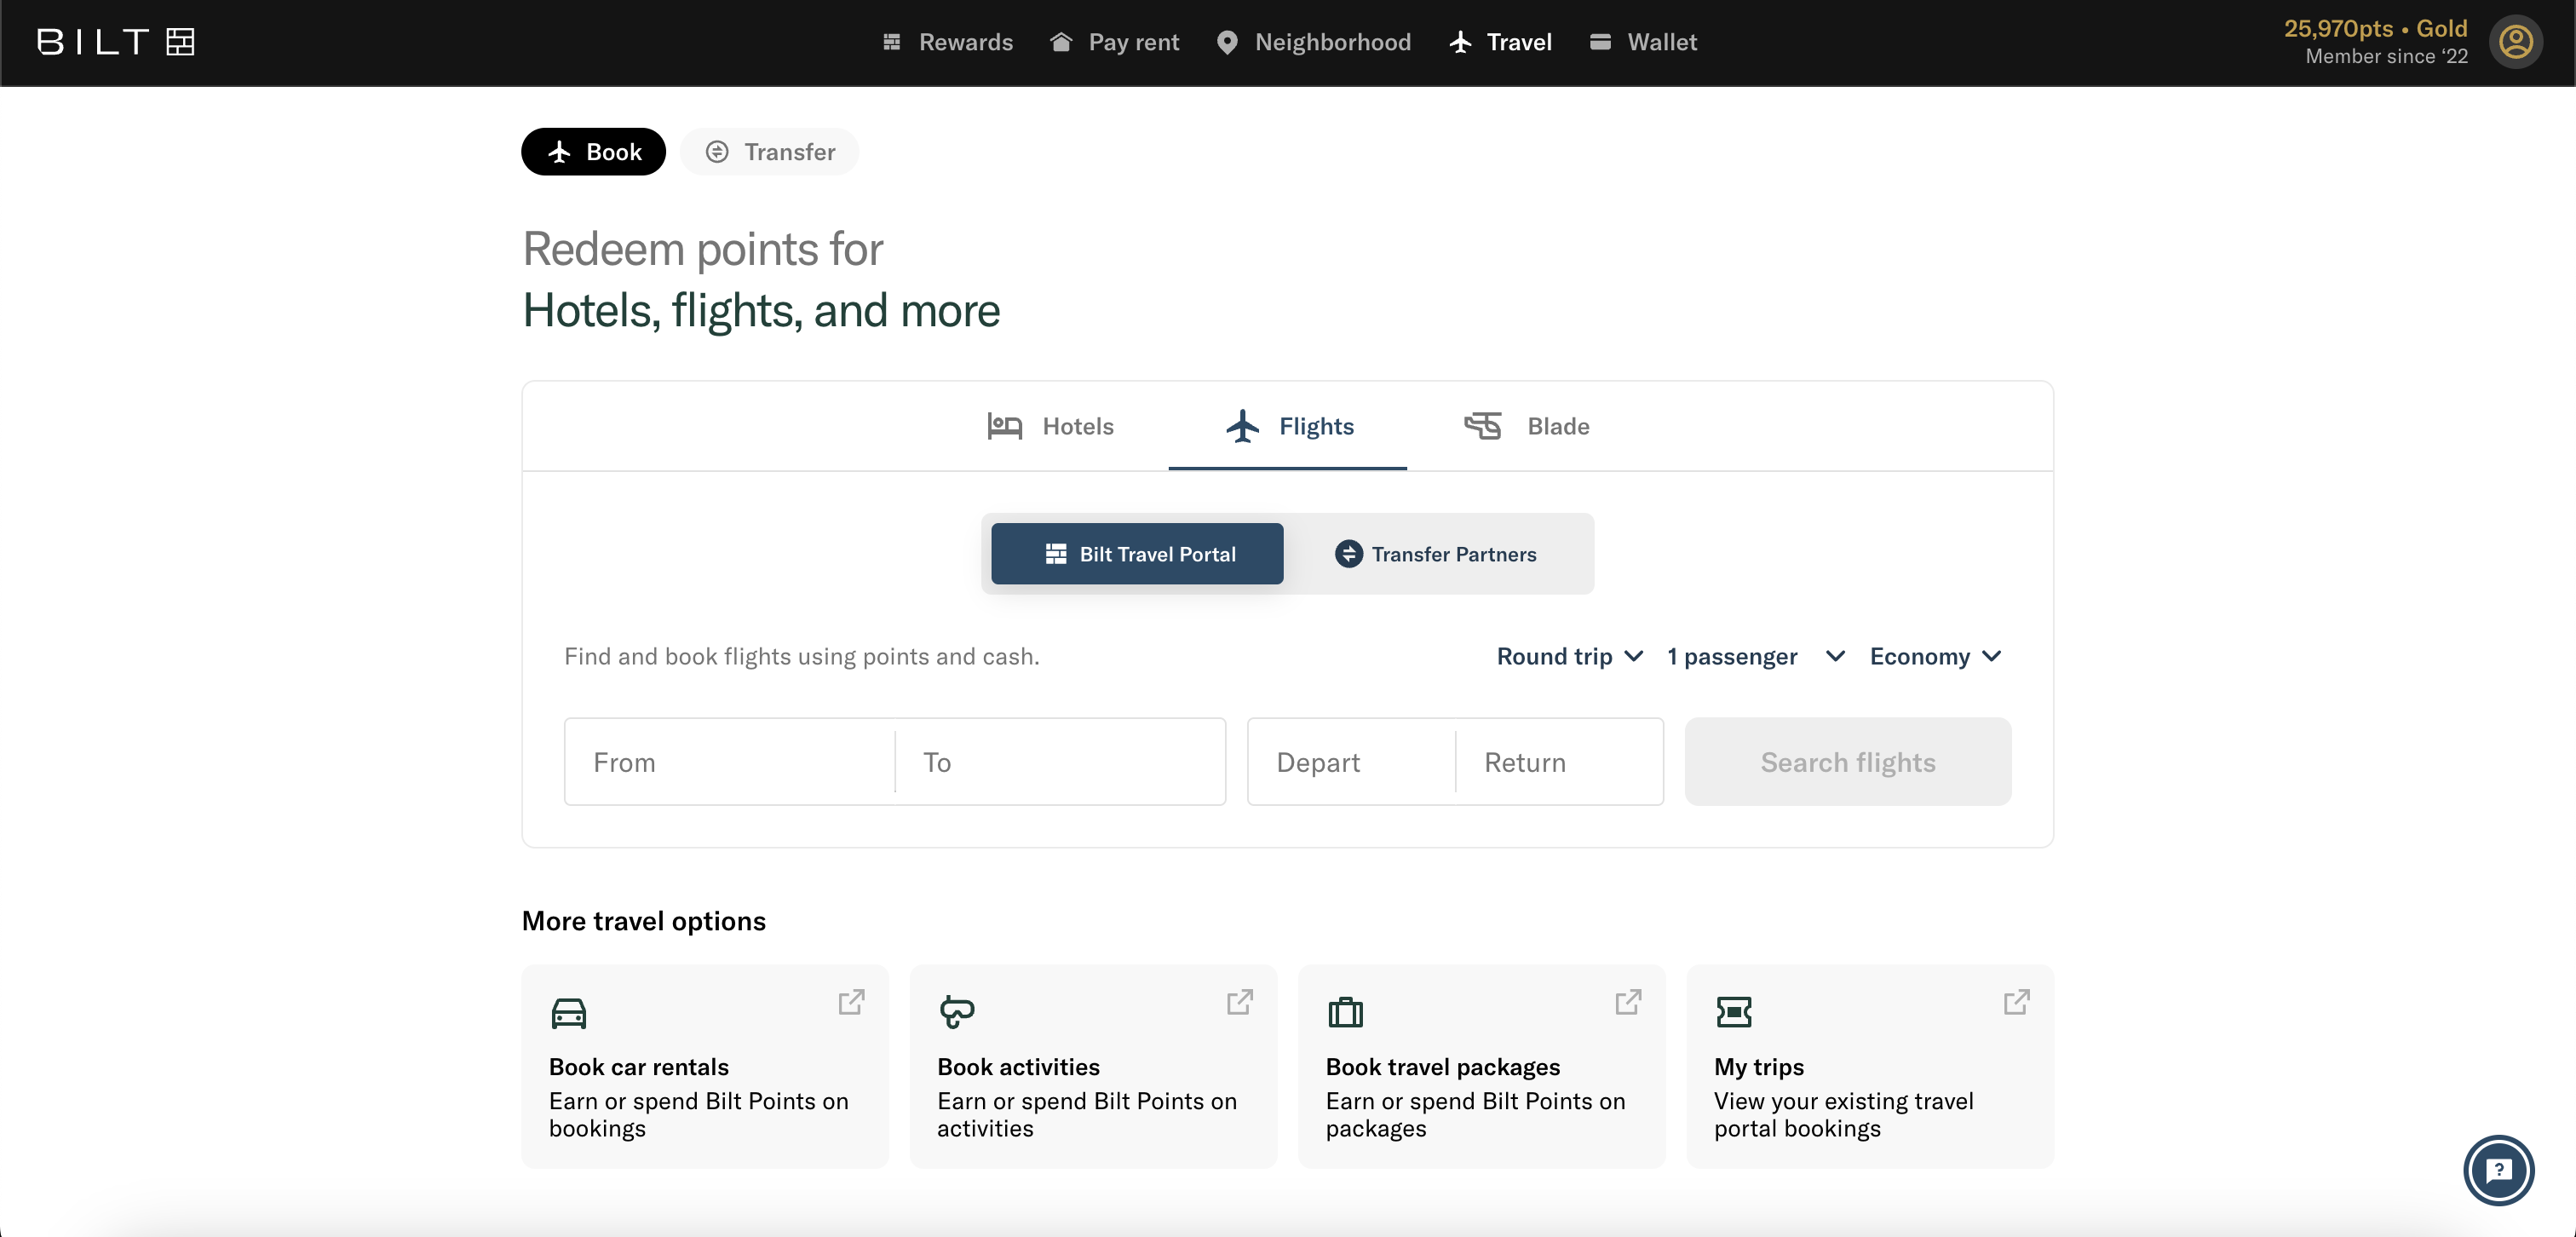Open the Economy cabin class dropdown

click(1936, 656)
